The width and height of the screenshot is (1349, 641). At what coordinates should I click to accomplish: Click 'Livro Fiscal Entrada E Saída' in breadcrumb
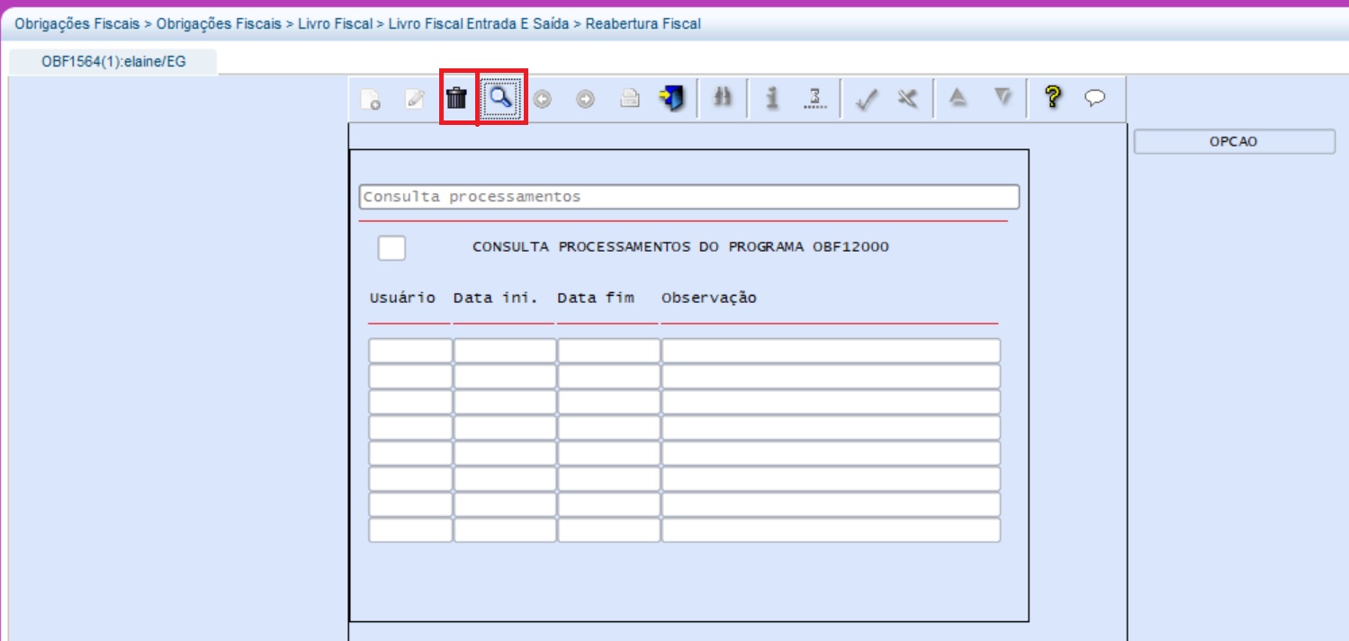click(x=479, y=24)
